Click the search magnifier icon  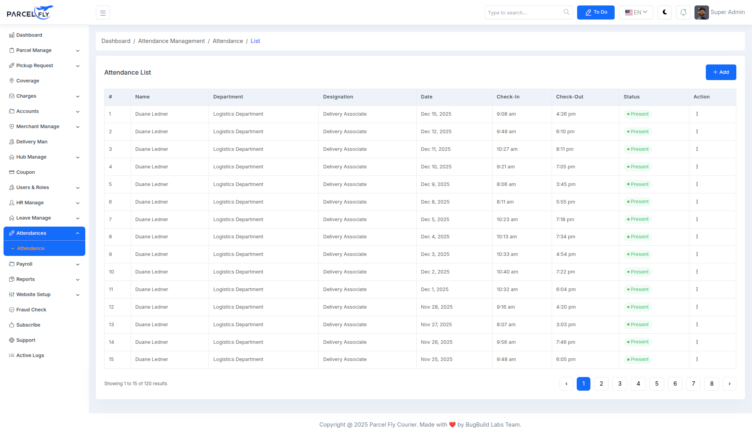pos(566,13)
